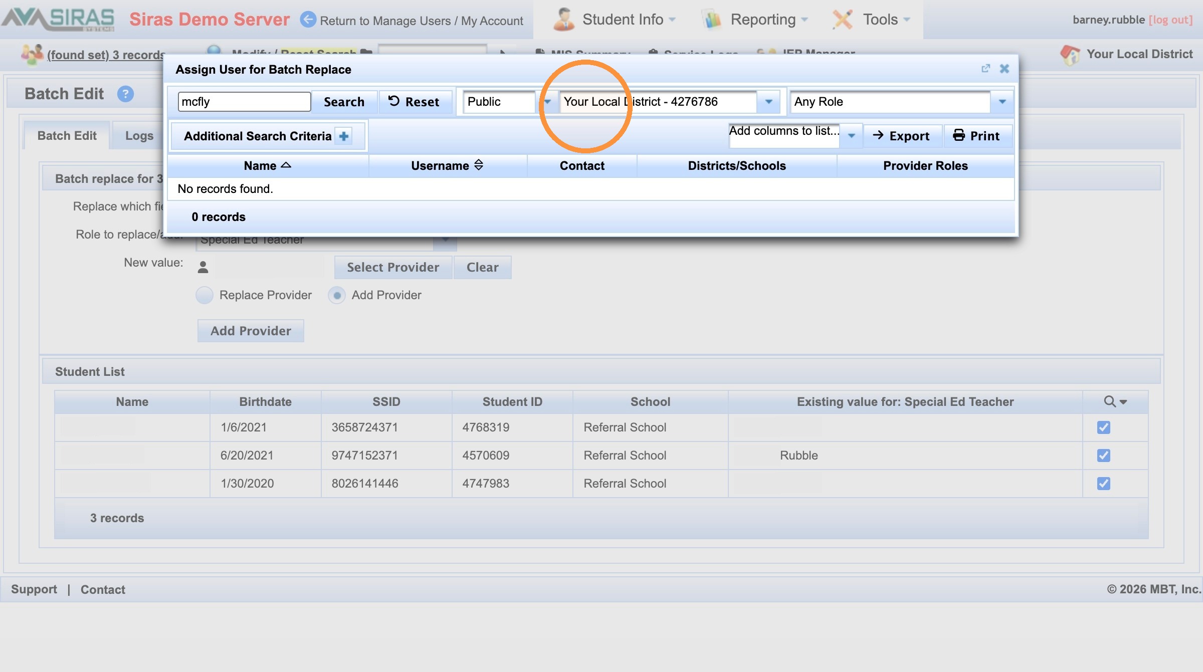Sort by the Name column arrow
The width and height of the screenshot is (1203, 672).
[x=286, y=165]
